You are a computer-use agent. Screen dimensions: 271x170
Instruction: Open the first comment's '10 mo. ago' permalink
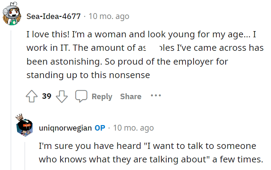tap(109, 16)
